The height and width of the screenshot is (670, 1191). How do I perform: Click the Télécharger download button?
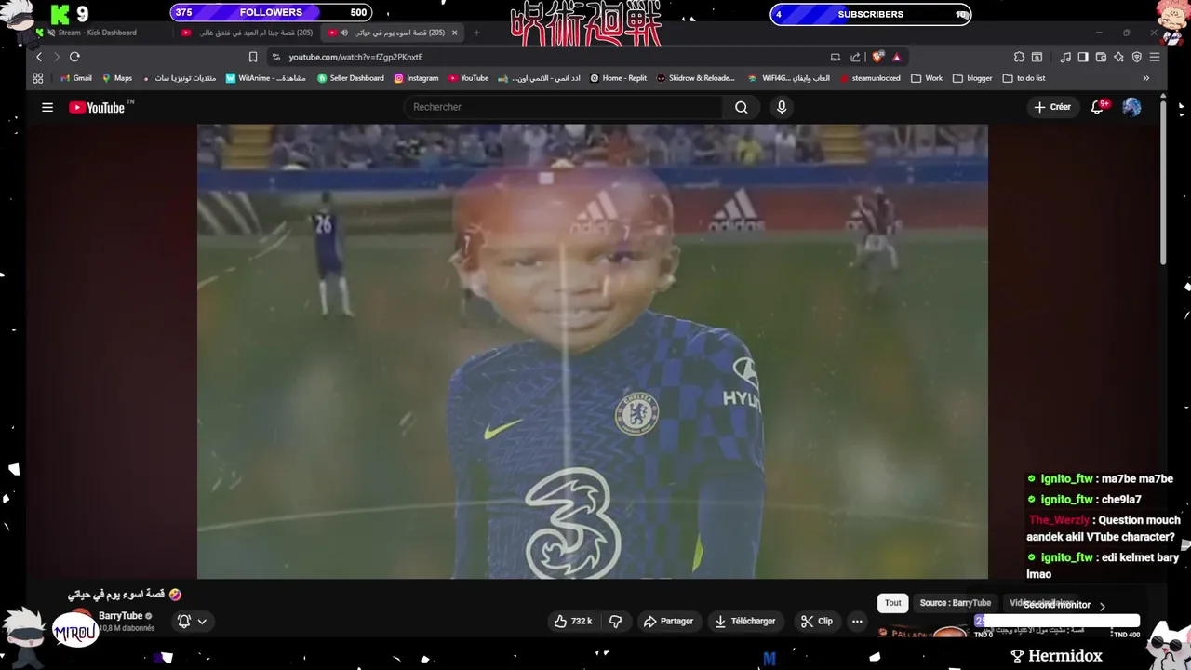[x=744, y=622]
